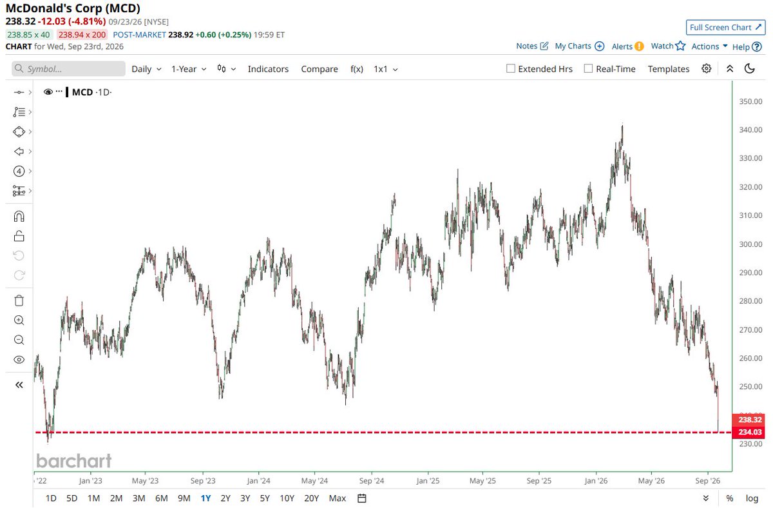The width and height of the screenshot is (773, 508).
Task: Click the 234.03 dashed-line price label
Action: 748,433
